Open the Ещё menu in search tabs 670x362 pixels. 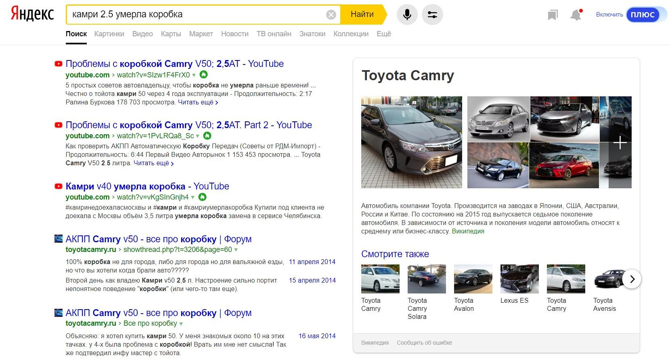(x=384, y=34)
